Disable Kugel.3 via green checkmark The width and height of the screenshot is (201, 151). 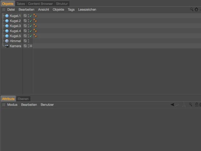(31, 26)
